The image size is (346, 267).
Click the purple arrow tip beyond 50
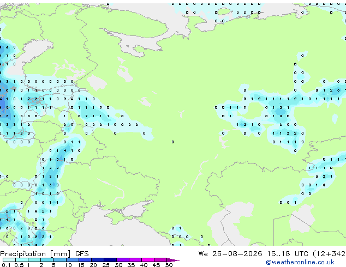point(173,260)
